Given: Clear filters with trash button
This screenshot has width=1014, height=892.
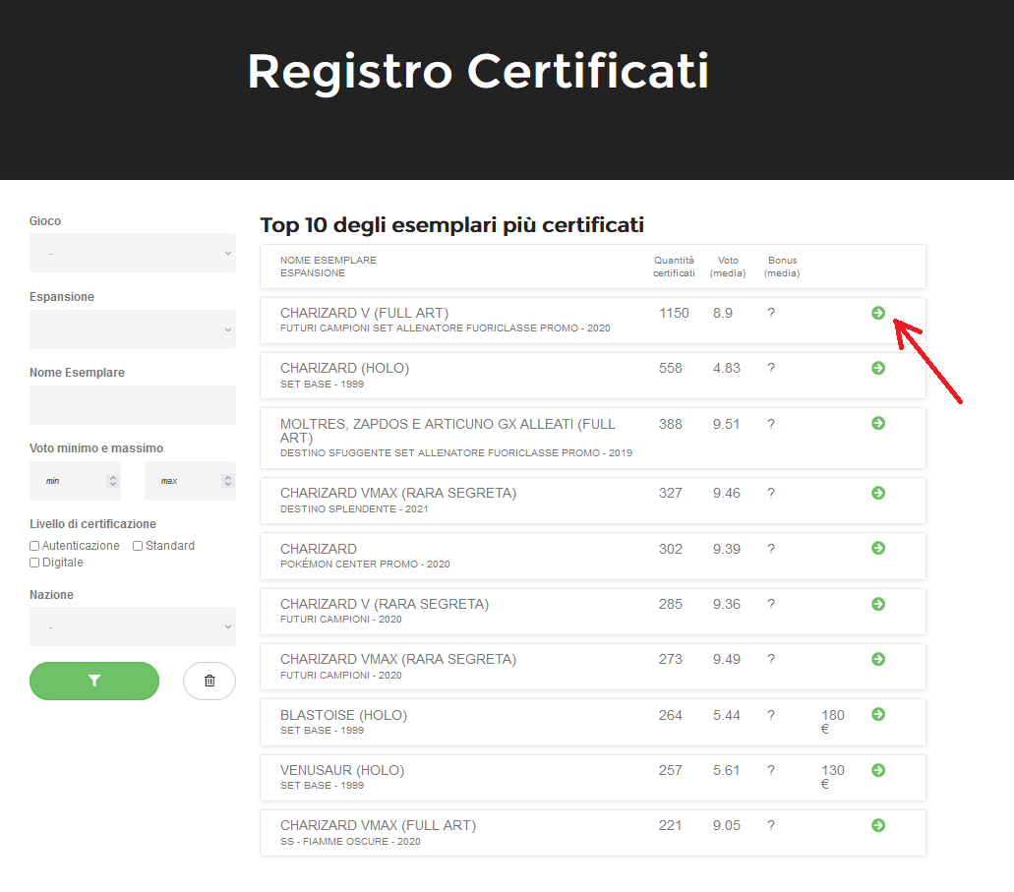Looking at the screenshot, I should click(x=209, y=681).
